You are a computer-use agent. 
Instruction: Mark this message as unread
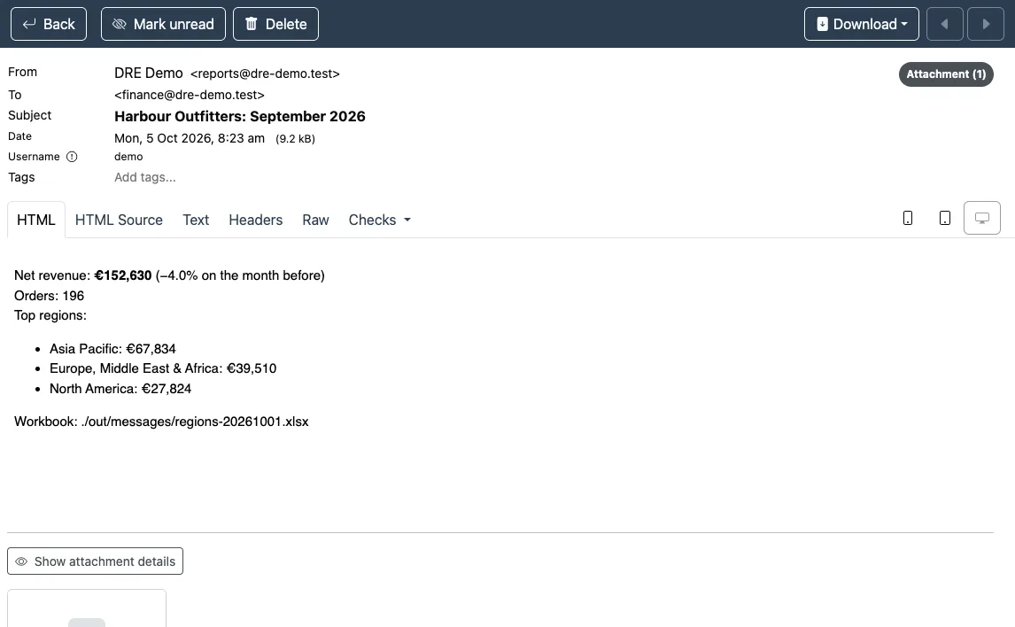click(163, 24)
